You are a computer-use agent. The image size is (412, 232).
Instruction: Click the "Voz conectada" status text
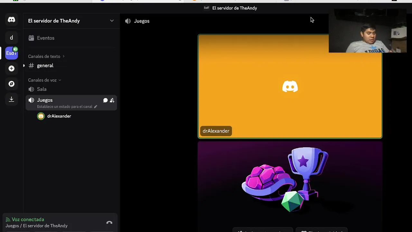(28, 219)
